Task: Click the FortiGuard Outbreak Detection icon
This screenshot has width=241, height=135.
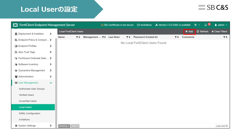Action: coord(16,58)
